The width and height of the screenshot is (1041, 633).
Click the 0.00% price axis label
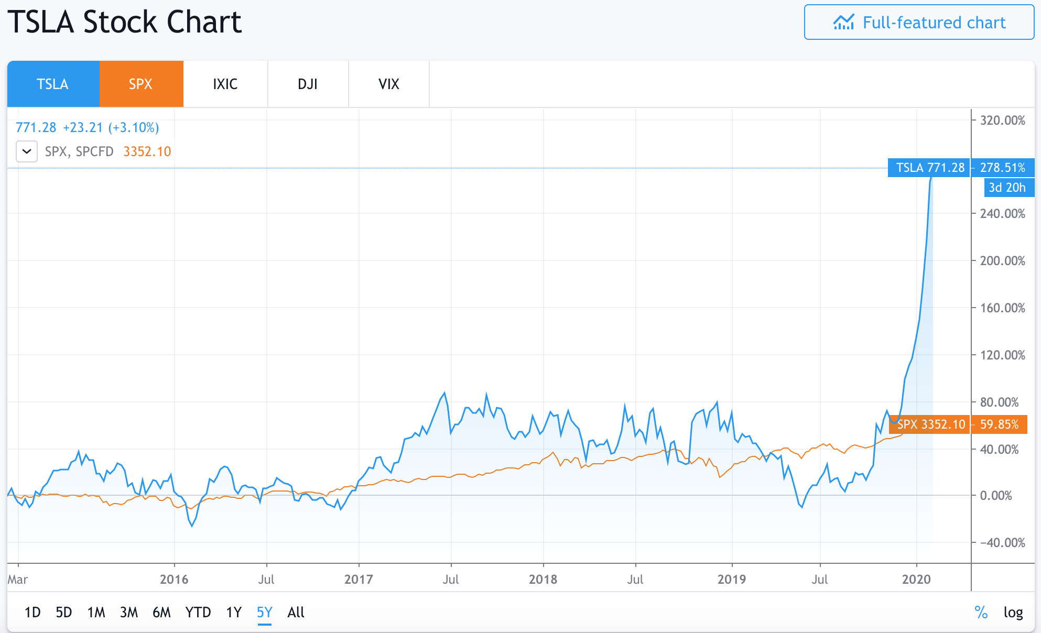click(x=996, y=495)
